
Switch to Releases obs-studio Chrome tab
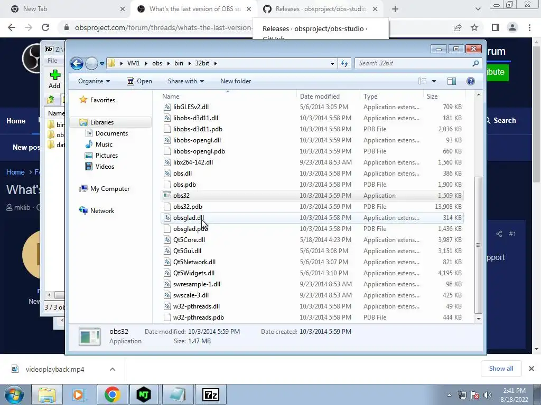(x=320, y=9)
